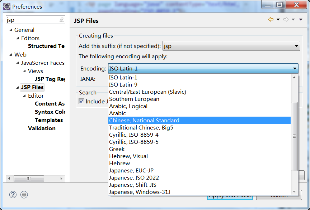Select JSP Tag Registry tree item
This screenshot has height=210, width=310.
click(x=50, y=79)
